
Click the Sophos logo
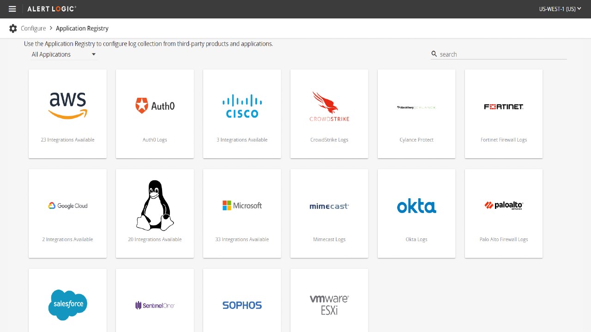click(242, 305)
